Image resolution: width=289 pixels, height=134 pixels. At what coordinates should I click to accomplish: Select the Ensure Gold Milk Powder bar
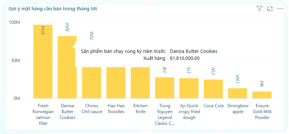tap(262, 95)
